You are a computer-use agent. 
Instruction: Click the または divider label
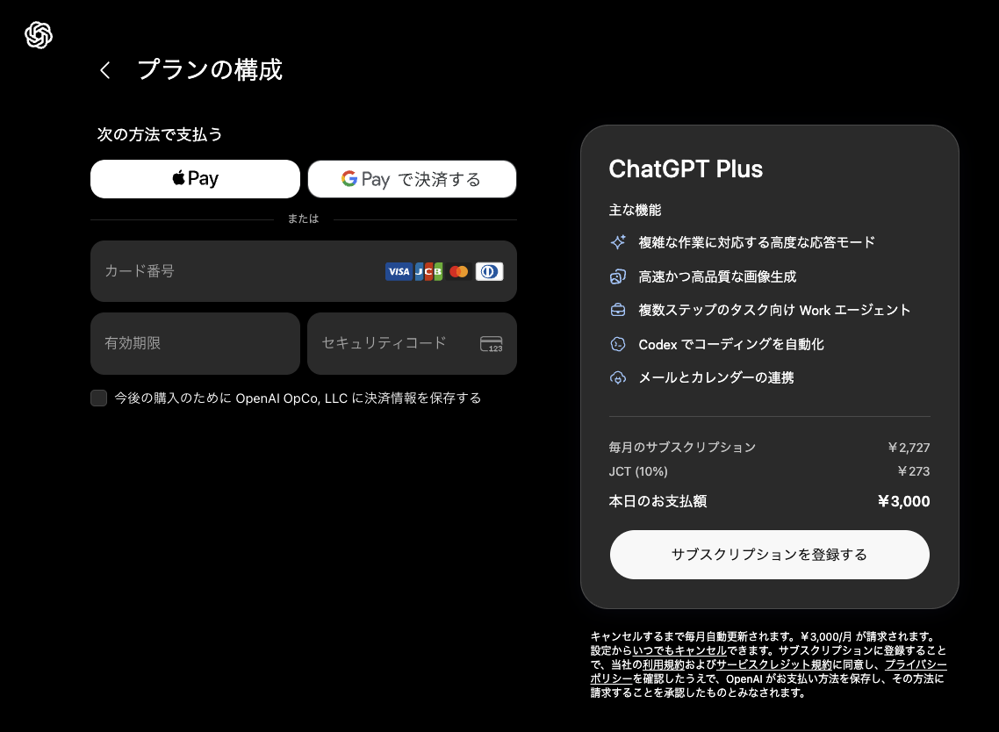[303, 219]
